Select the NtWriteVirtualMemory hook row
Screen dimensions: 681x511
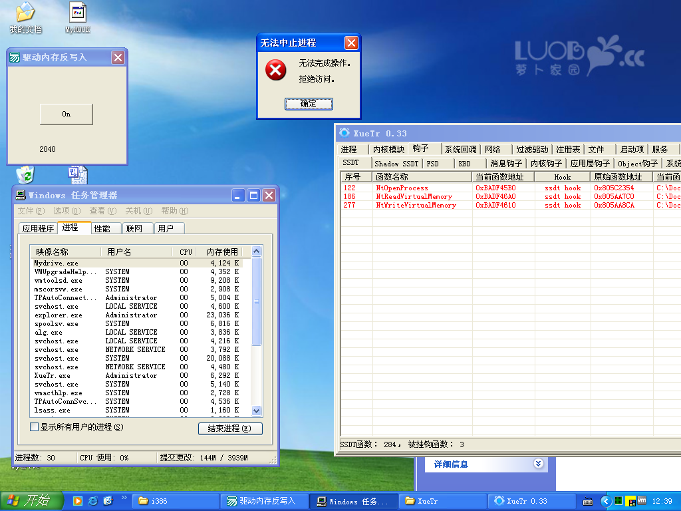click(x=511, y=205)
